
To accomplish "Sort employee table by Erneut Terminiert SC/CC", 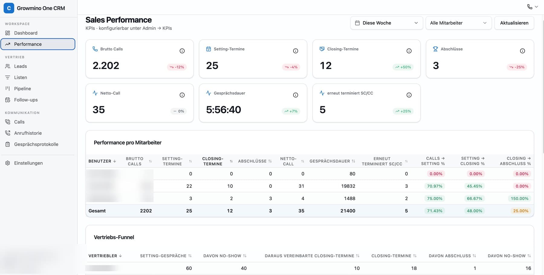I will coord(385,161).
